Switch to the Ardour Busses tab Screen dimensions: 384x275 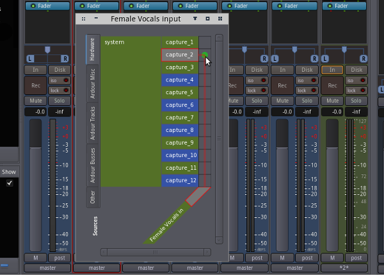point(93,165)
